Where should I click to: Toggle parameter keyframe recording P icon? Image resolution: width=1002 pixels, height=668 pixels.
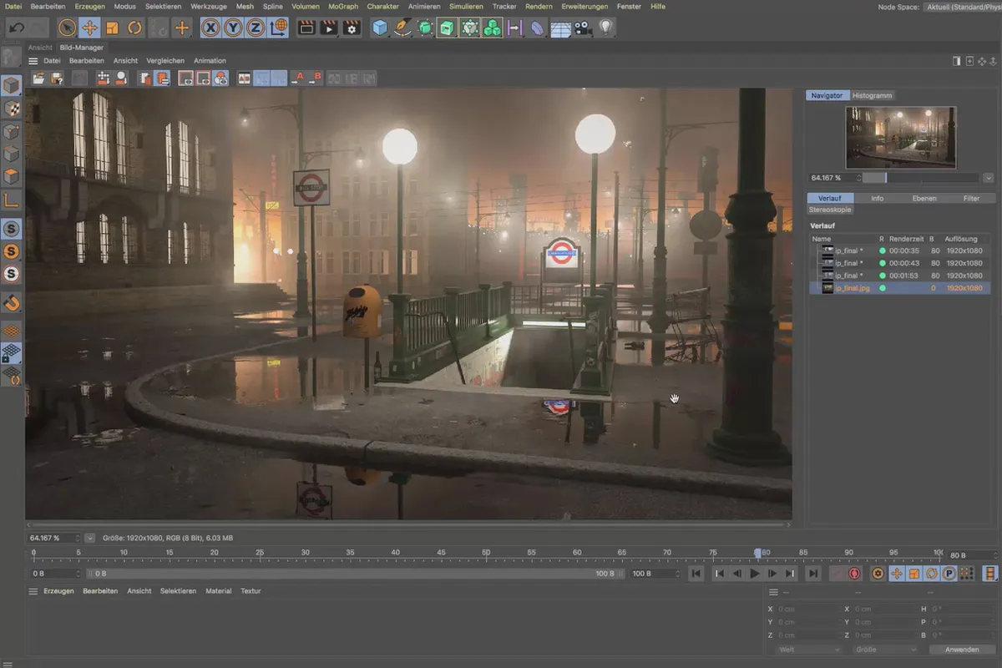[x=949, y=574]
